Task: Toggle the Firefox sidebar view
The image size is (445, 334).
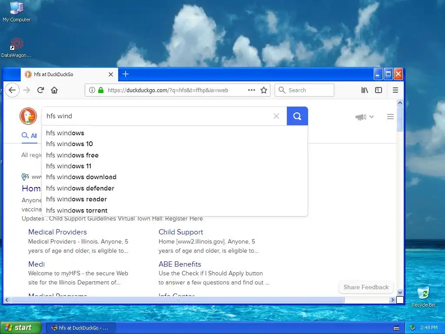Action: pyautogui.click(x=379, y=90)
